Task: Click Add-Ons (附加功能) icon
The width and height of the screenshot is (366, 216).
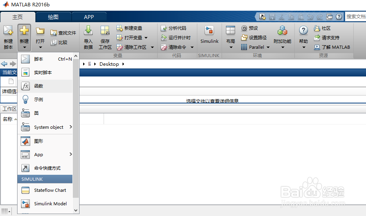Action: pyautogui.click(x=282, y=31)
